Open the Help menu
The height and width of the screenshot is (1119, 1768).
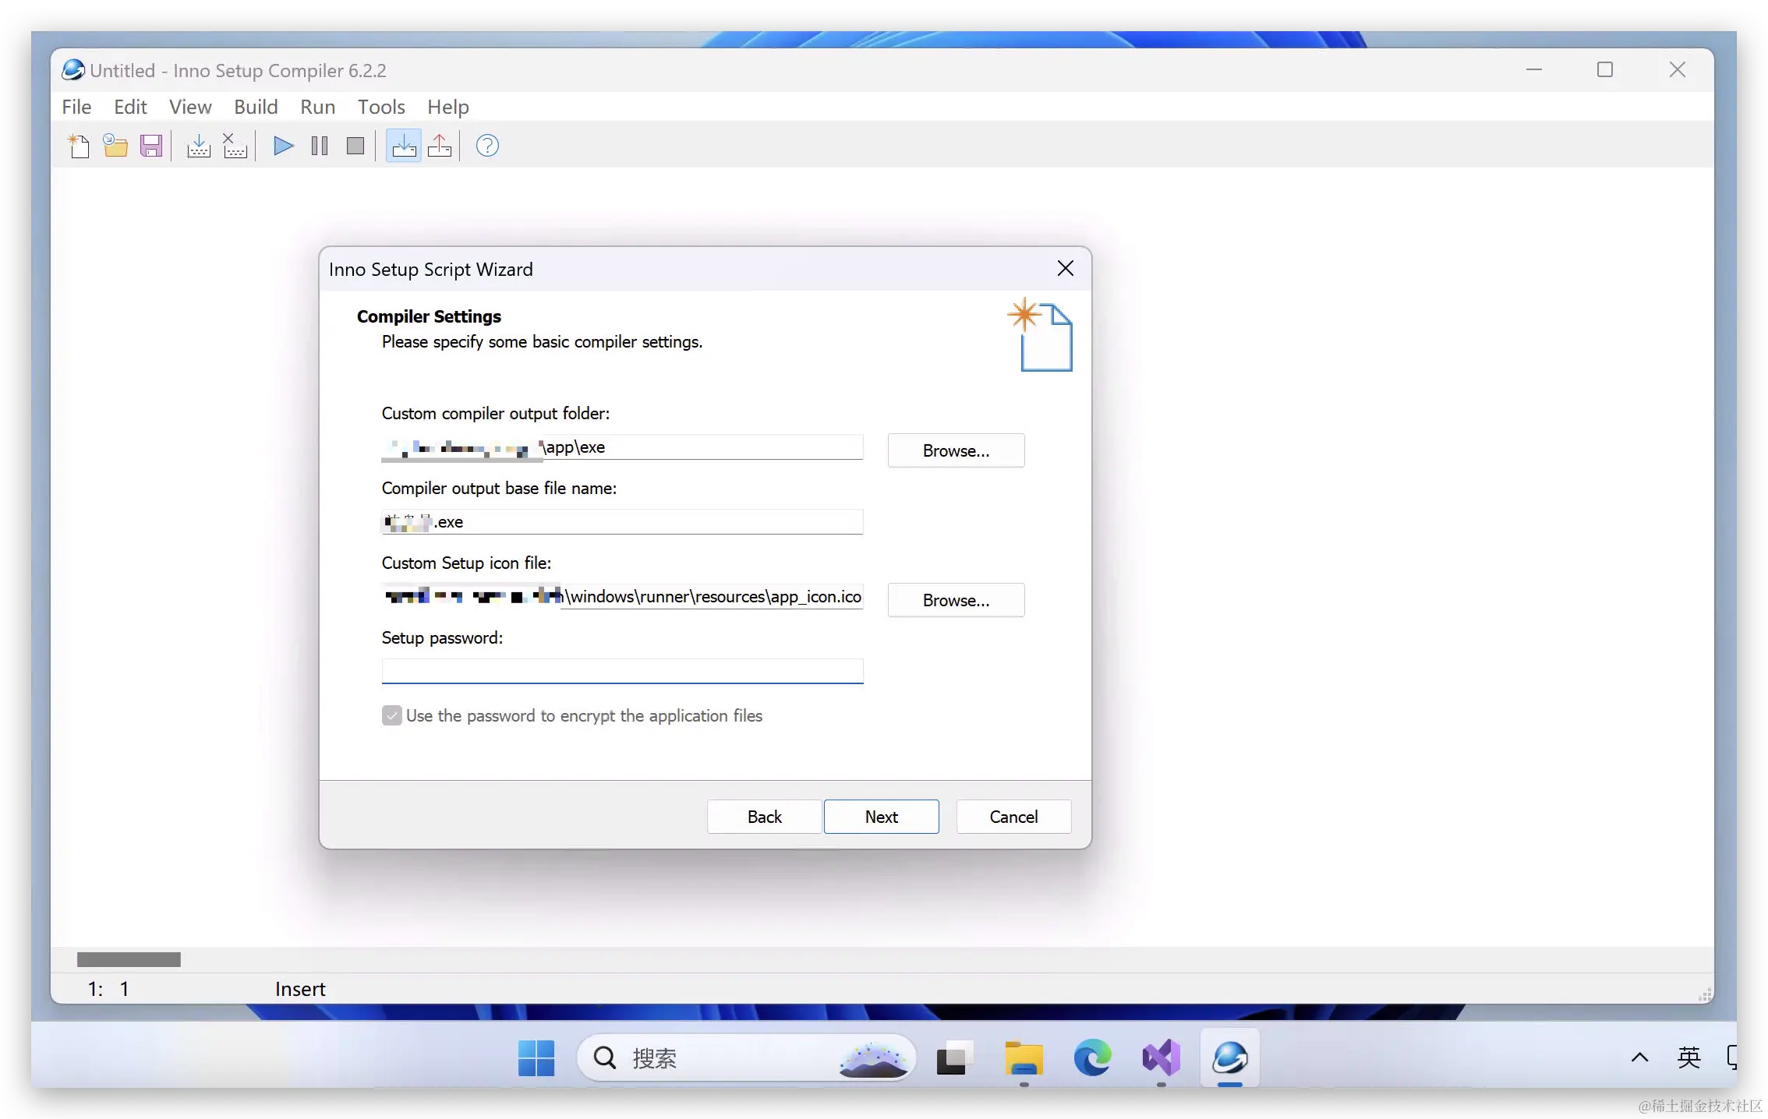(448, 107)
